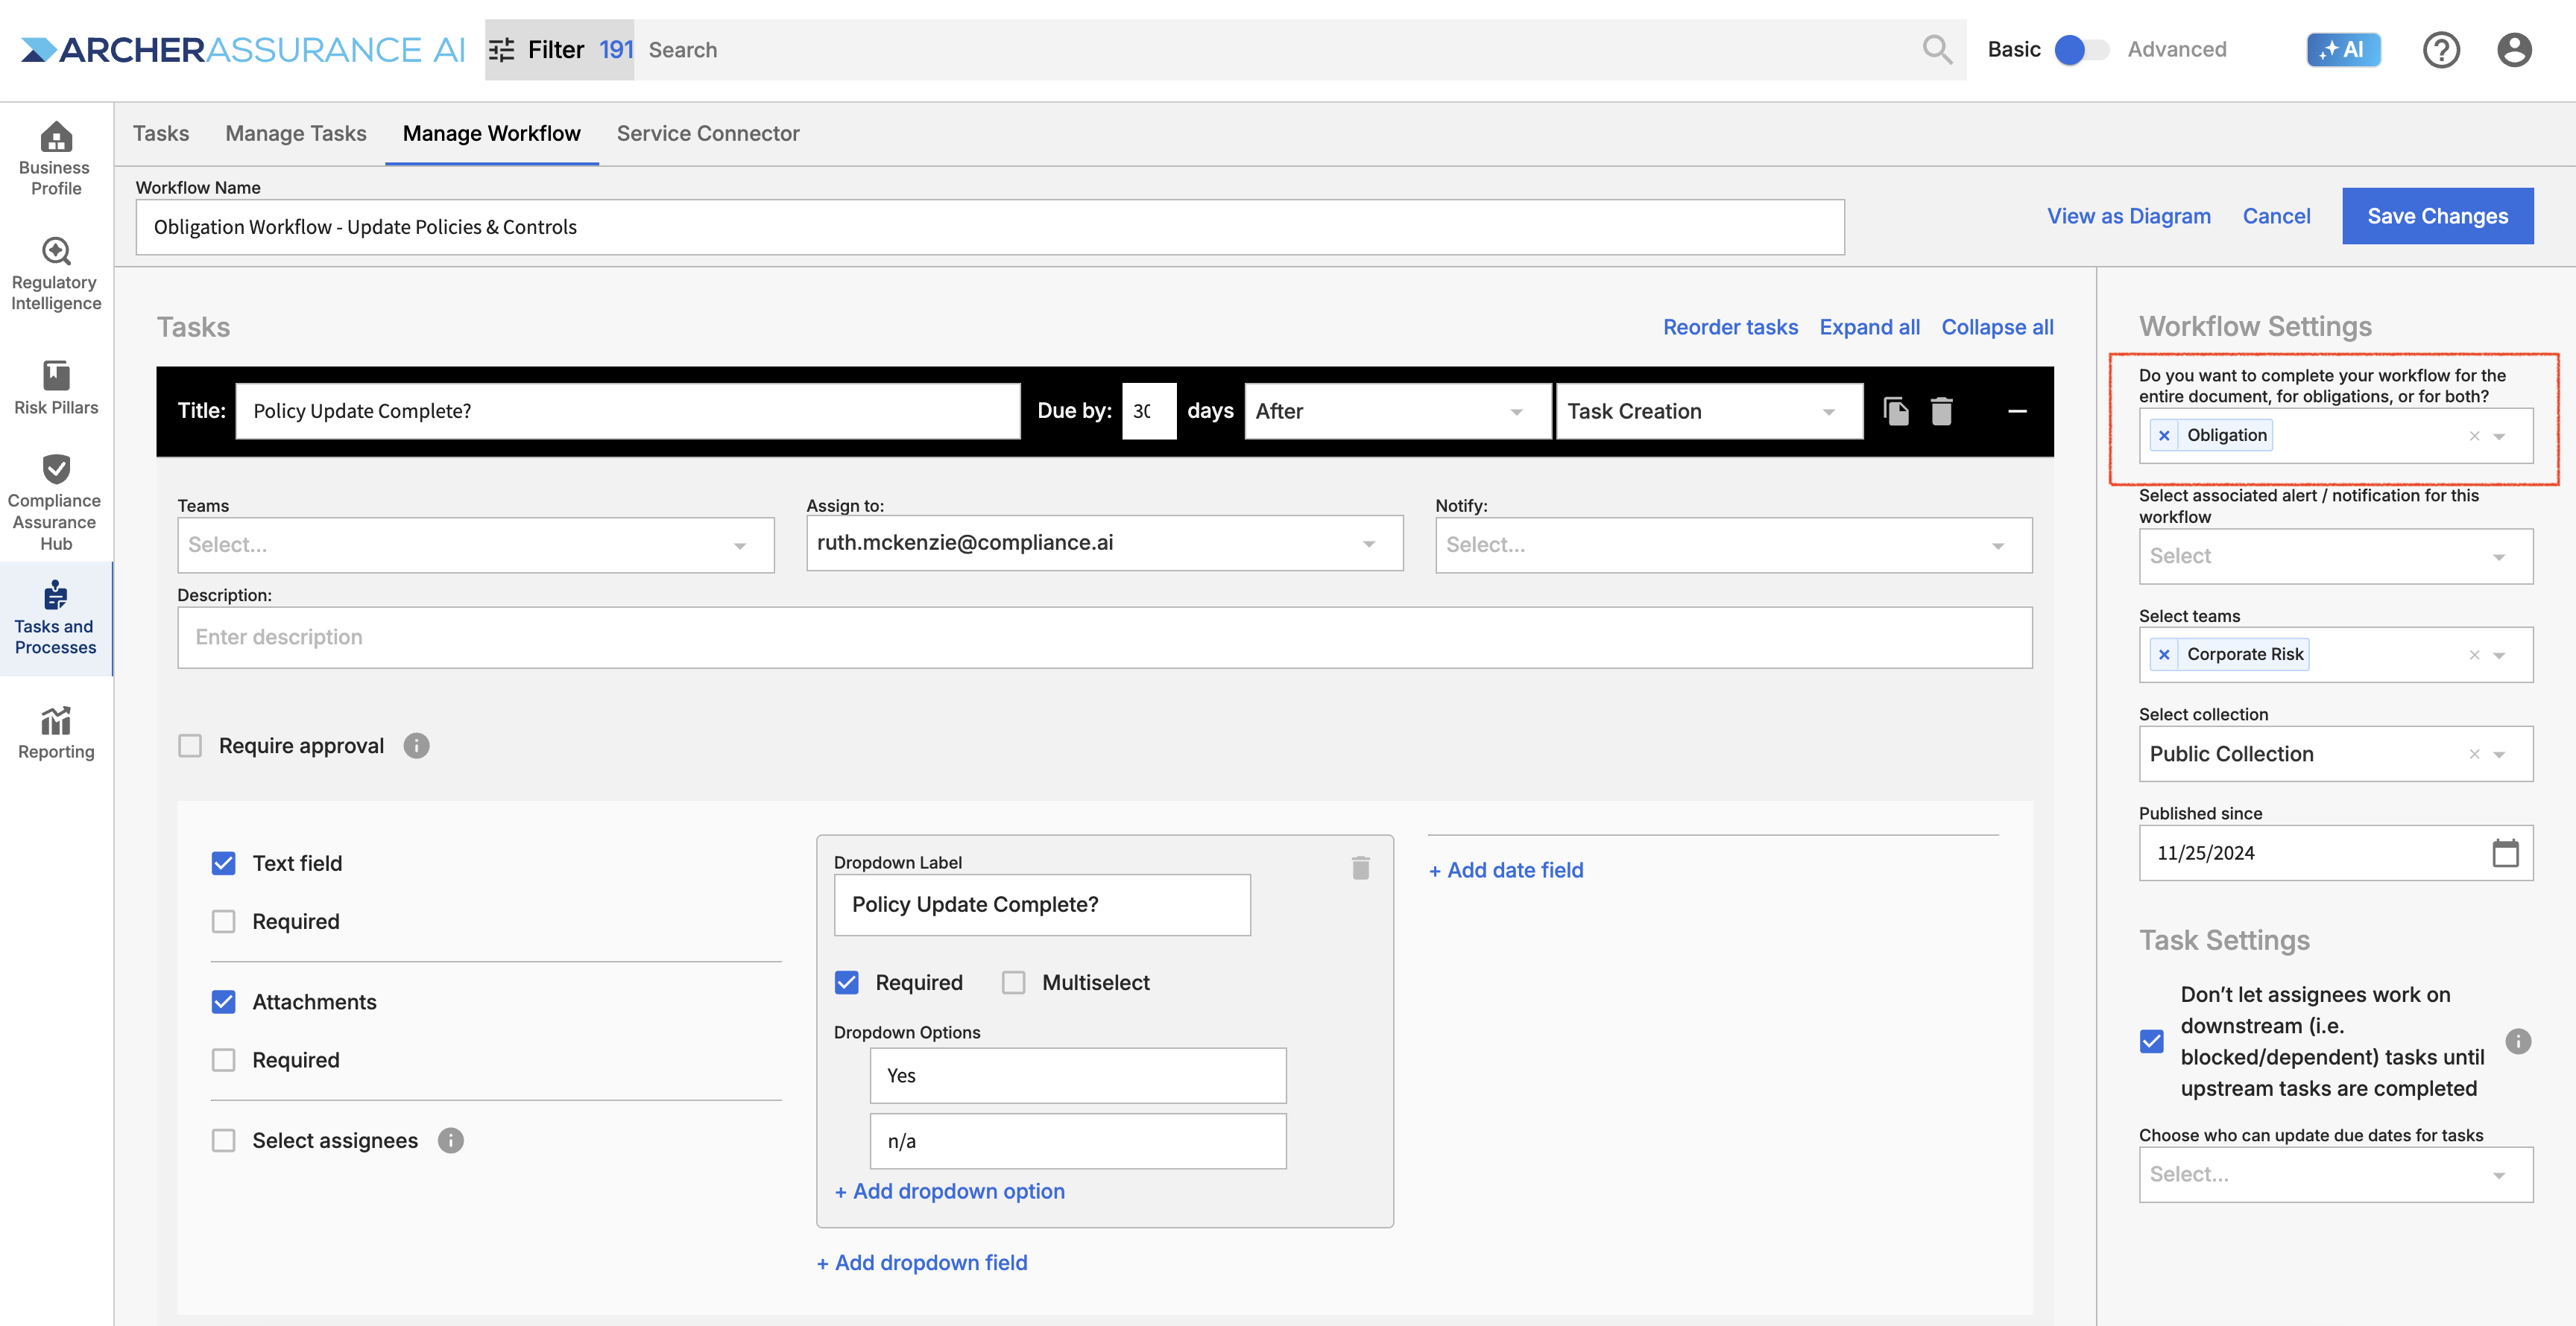Screen dimensions: 2576x1326
Task: Open the help question mark icon
Action: coord(2441,49)
